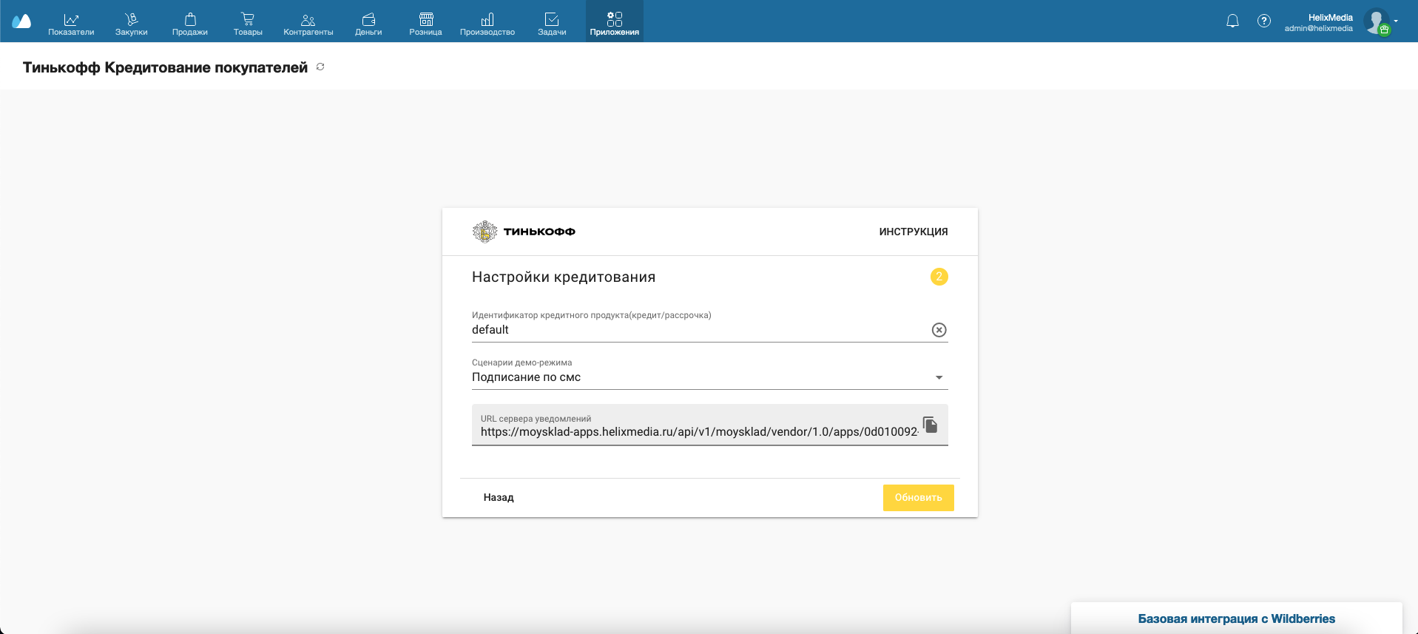This screenshot has width=1418, height=634.
Task: Open the Базовая интеграция с Wildberries banner
Action: point(1237,618)
